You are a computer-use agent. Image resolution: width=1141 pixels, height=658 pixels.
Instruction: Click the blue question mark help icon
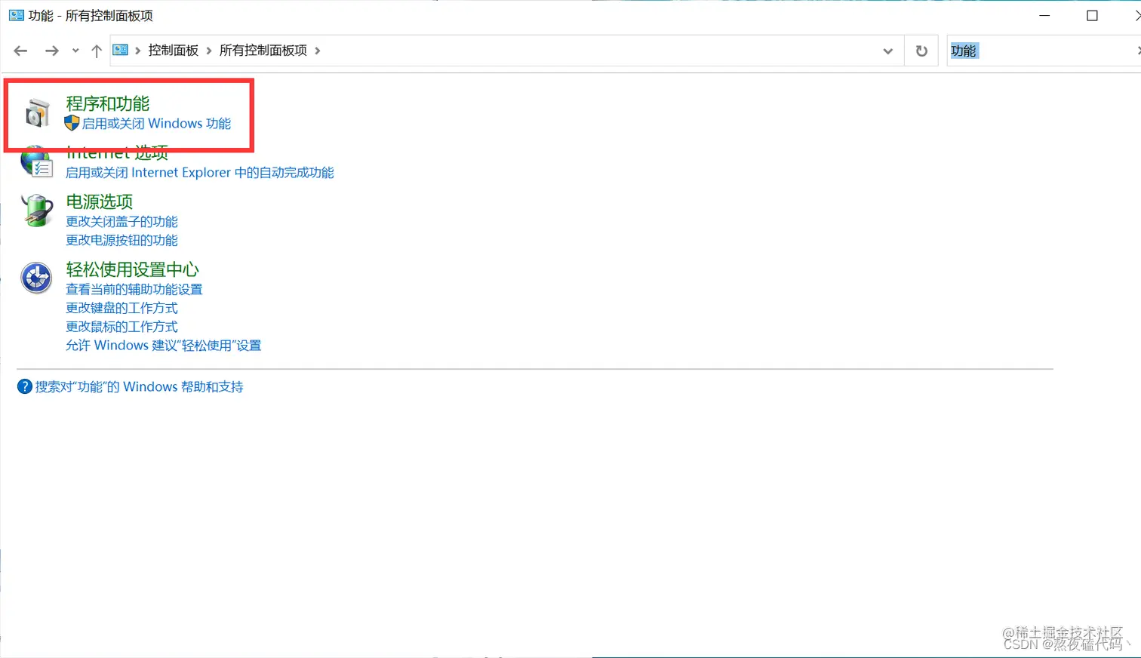(24, 386)
